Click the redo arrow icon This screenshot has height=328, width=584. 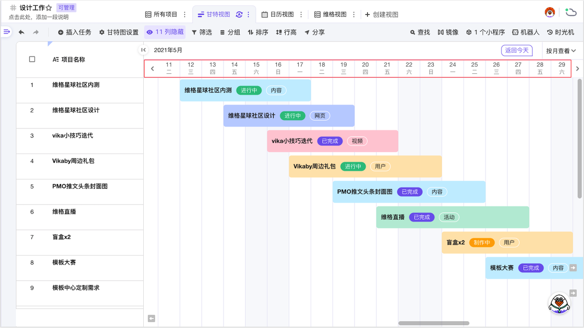36,32
